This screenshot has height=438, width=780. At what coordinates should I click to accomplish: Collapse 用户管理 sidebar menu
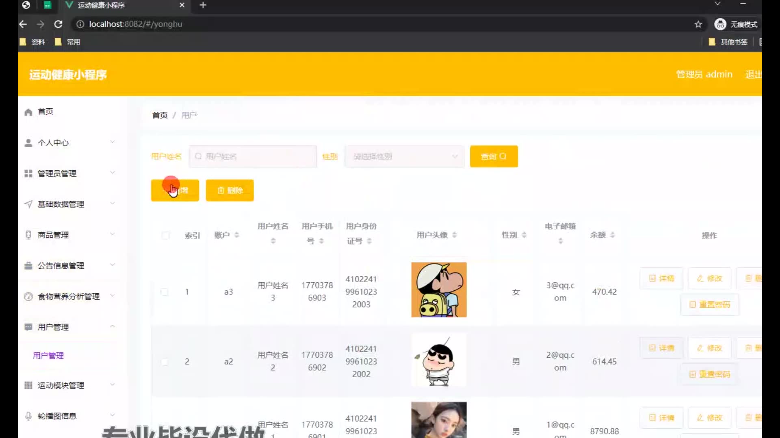click(x=113, y=326)
